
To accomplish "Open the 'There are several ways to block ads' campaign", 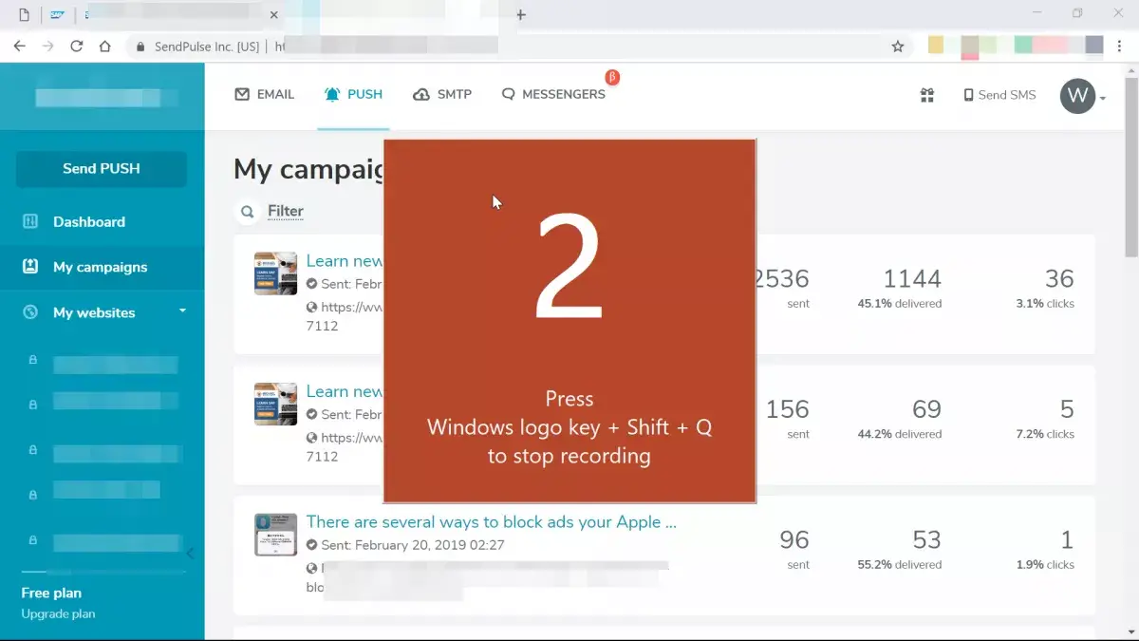I will pyautogui.click(x=491, y=521).
